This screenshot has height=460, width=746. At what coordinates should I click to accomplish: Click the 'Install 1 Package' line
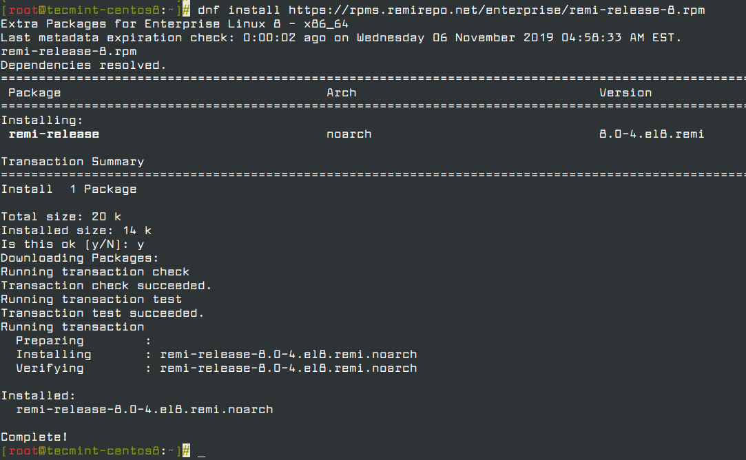[69, 189]
